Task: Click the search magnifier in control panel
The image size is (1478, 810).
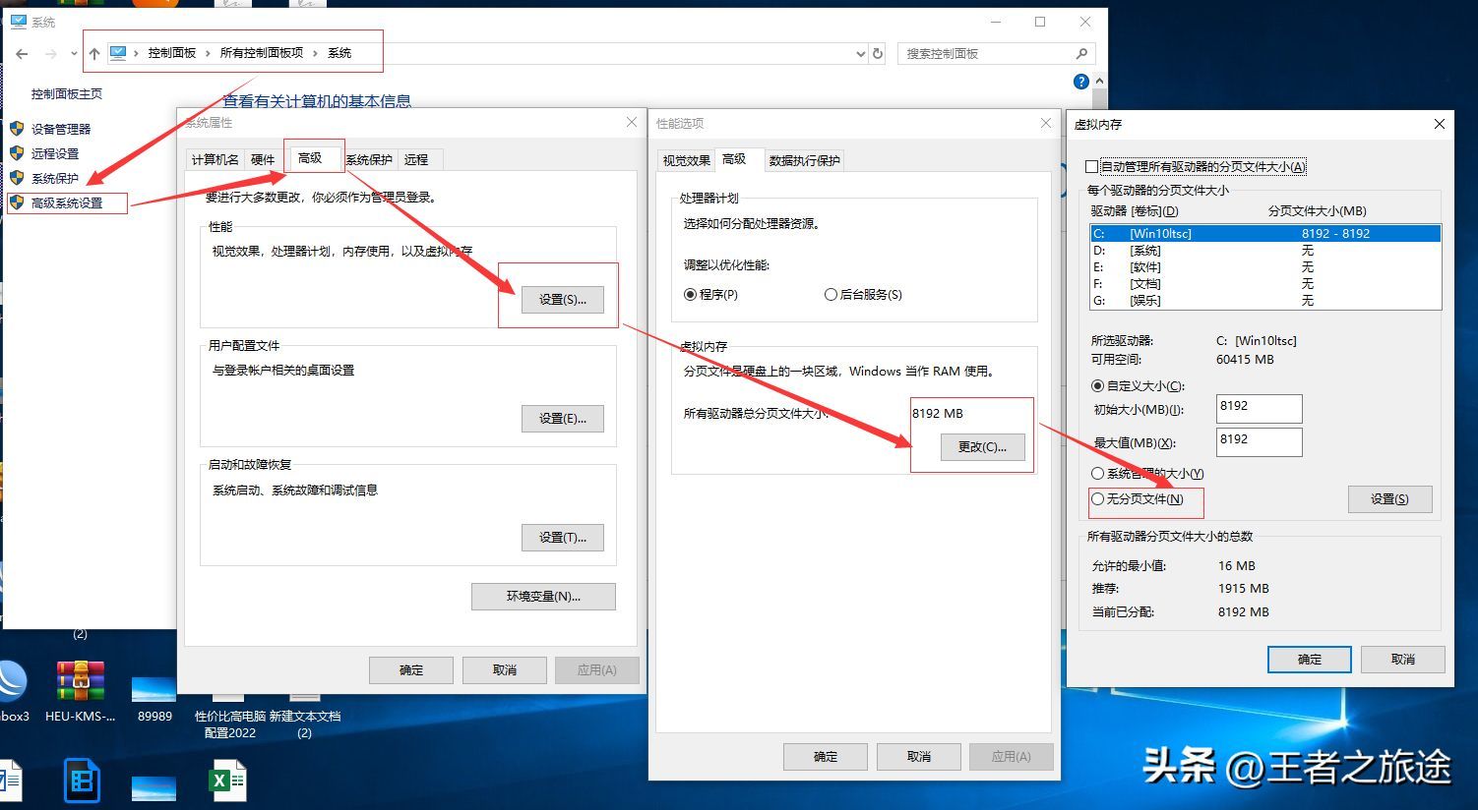Action: click(x=1081, y=54)
